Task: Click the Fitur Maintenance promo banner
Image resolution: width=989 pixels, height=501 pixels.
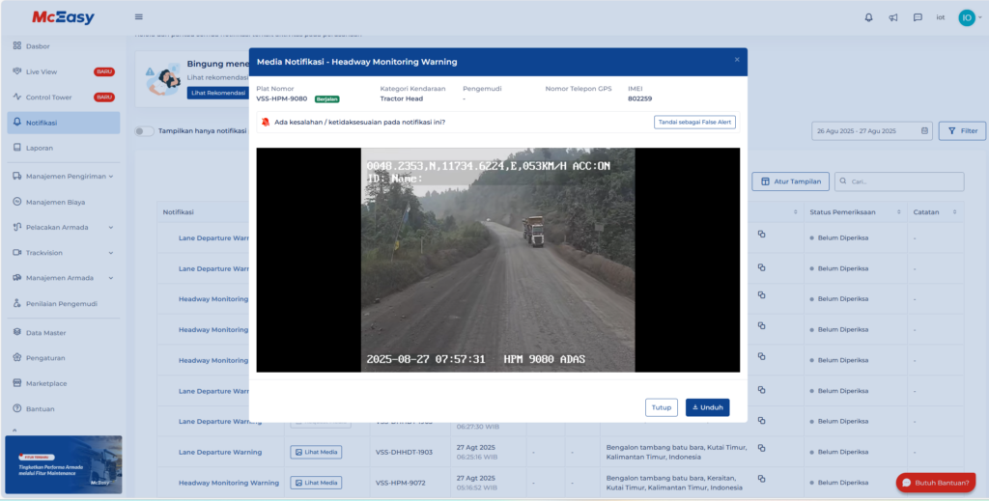Action: point(64,464)
